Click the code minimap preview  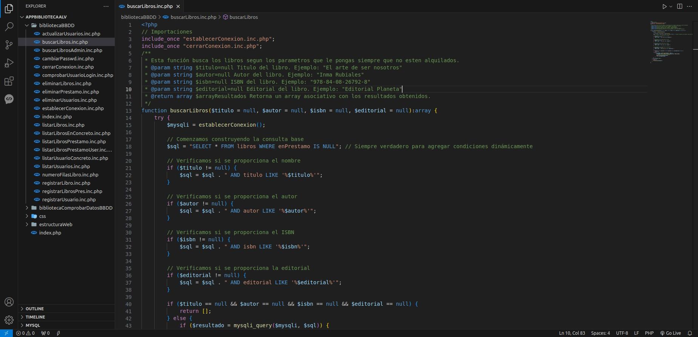click(x=672, y=41)
